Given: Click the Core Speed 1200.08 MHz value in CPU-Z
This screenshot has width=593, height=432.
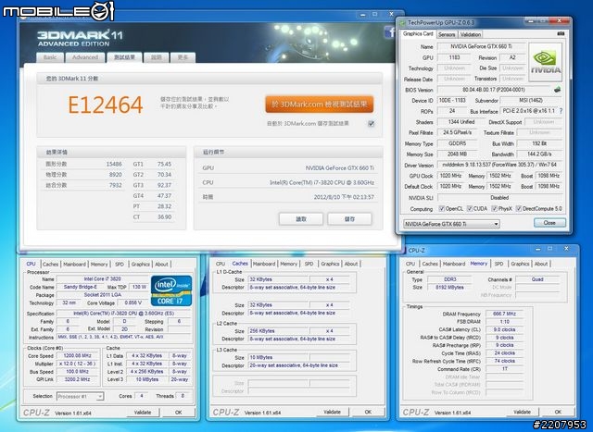Looking at the screenshot, I should pyautogui.click(x=78, y=356).
